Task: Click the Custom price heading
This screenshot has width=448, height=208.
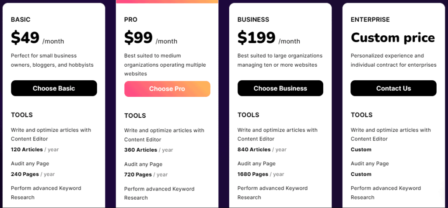Action: click(x=393, y=38)
